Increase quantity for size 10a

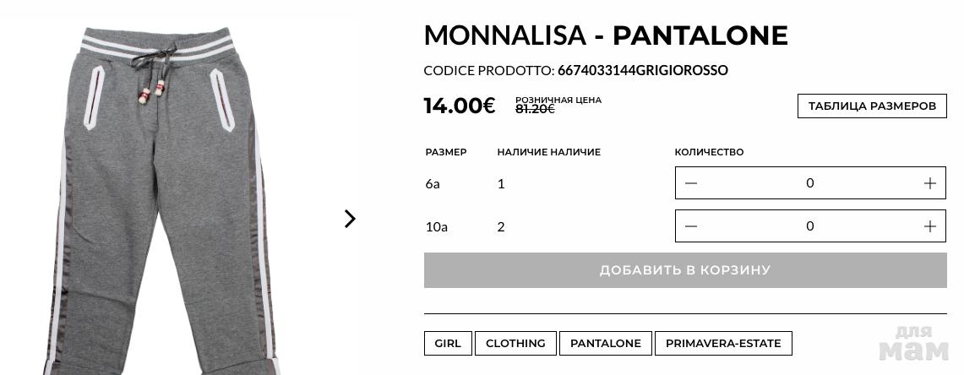(929, 226)
